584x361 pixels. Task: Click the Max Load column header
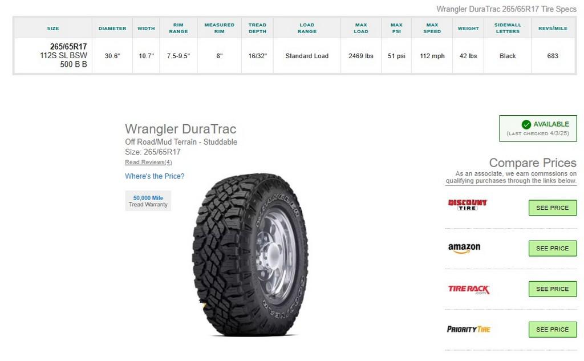tap(361, 28)
